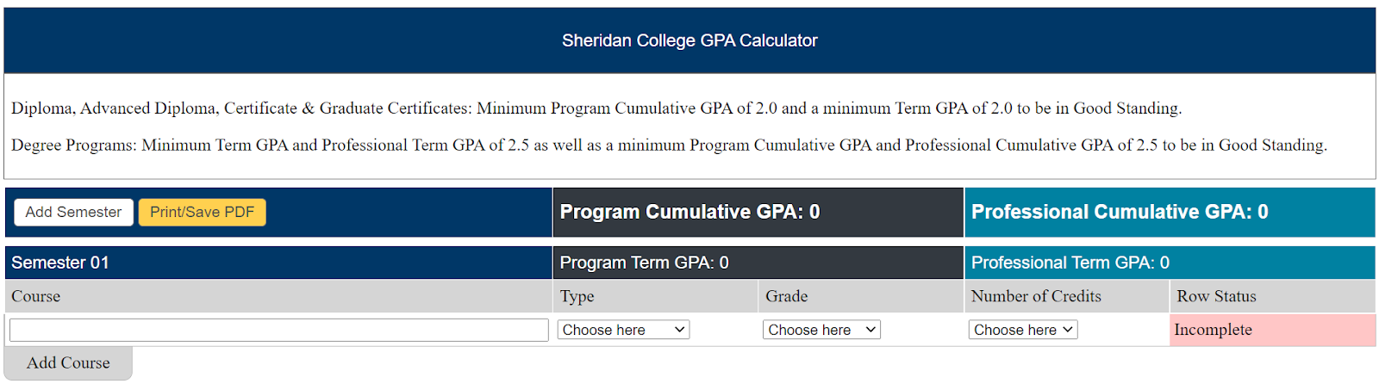
Task: Click the Grade column header
Action: (x=787, y=296)
